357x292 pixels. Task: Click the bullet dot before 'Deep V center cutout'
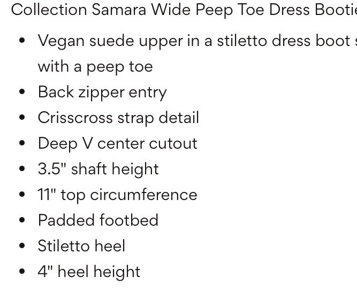pos(22,143)
